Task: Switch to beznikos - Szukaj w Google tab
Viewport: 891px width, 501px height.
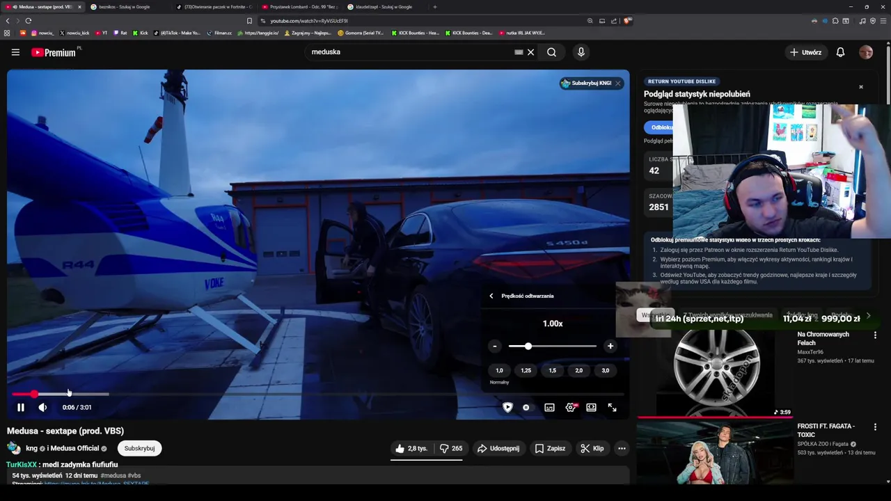Action: 124,7
